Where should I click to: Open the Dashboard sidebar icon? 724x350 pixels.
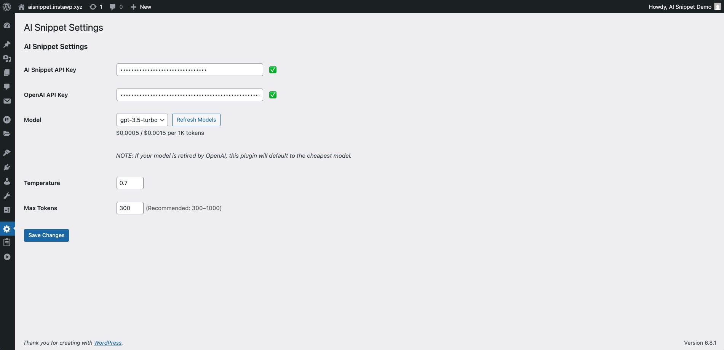point(7,25)
